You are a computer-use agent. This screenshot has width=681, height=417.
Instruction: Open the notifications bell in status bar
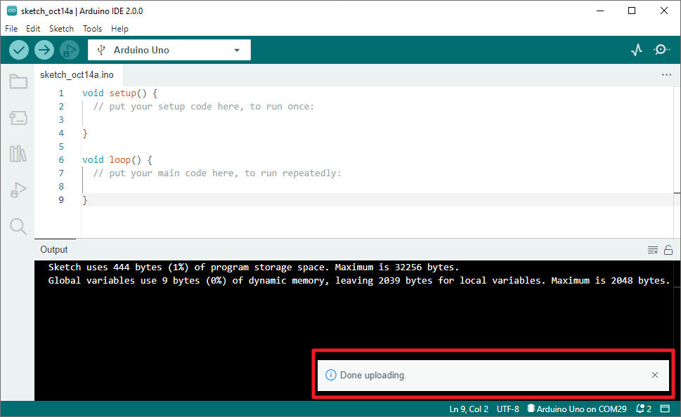644,409
